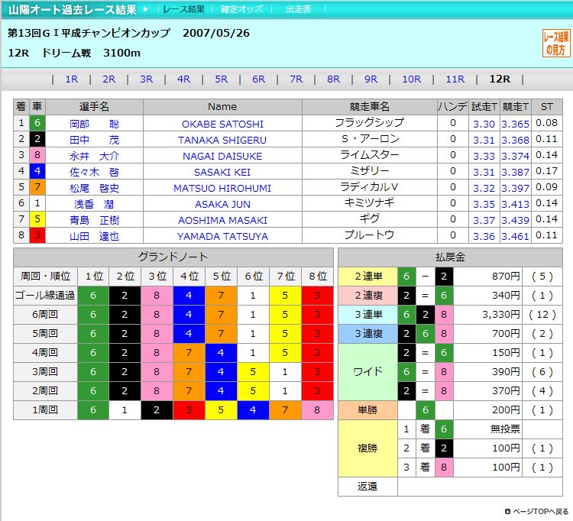The width and height of the screenshot is (573, 521).
Task: Open rider 山田 達也 profile link
Action: [94, 237]
